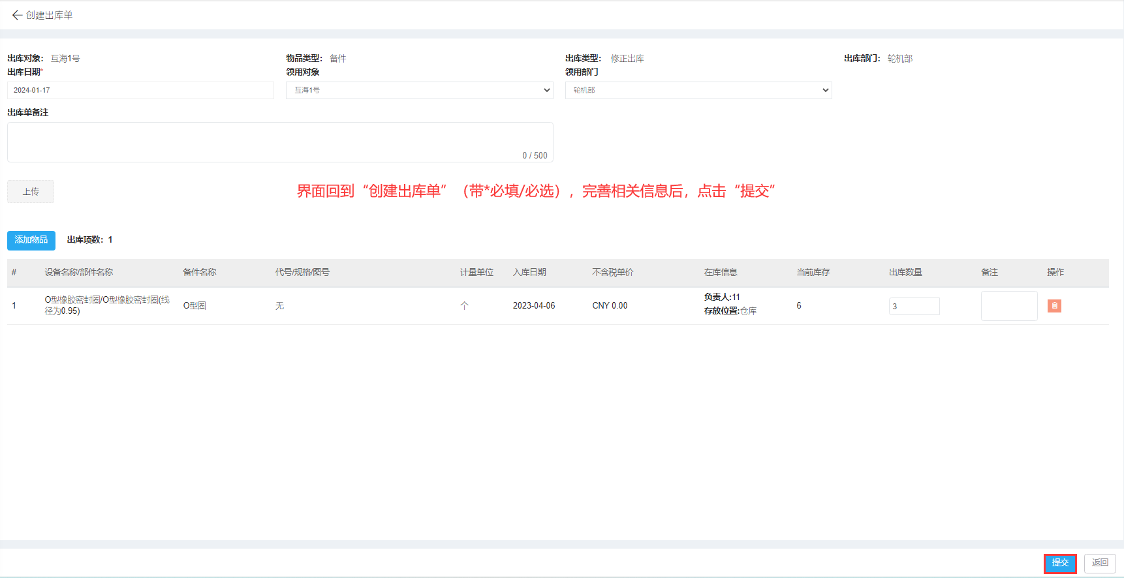Image resolution: width=1124 pixels, height=578 pixels.
Task: Click the current stock value 6
Action: pos(799,306)
